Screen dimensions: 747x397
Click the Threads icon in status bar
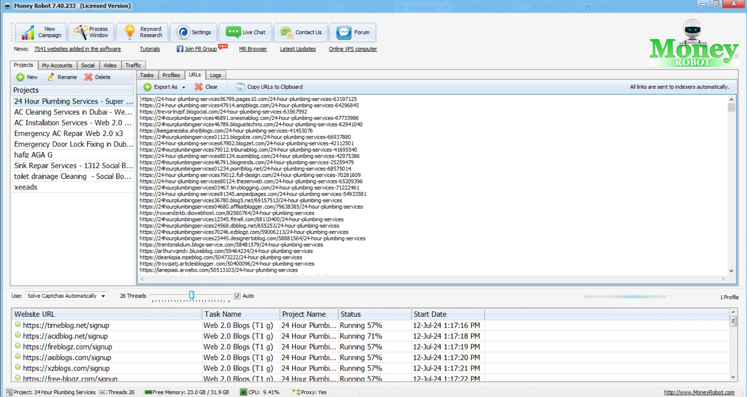click(103, 392)
